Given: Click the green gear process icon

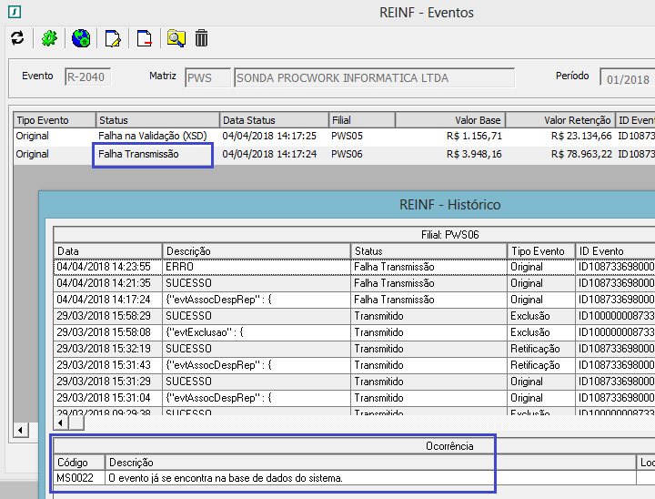Looking at the screenshot, I should pos(49,38).
